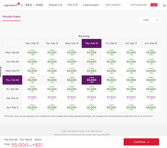Select the Flexible Dates tab
The image size is (167, 148).
pyautogui.click(x=12, y=17)
